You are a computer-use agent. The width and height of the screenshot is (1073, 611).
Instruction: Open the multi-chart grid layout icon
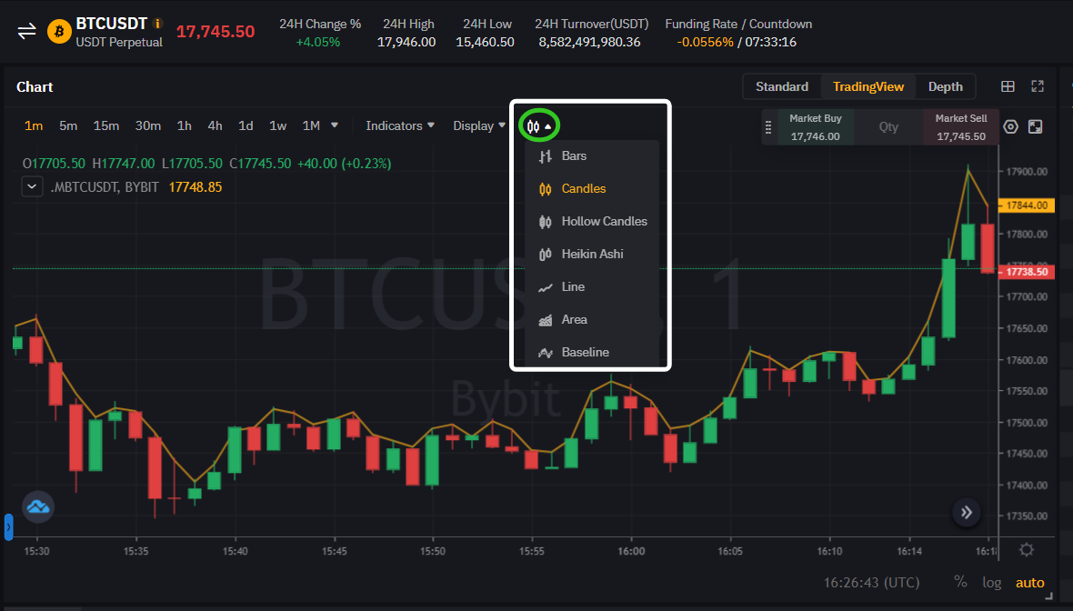[1008, 85]
